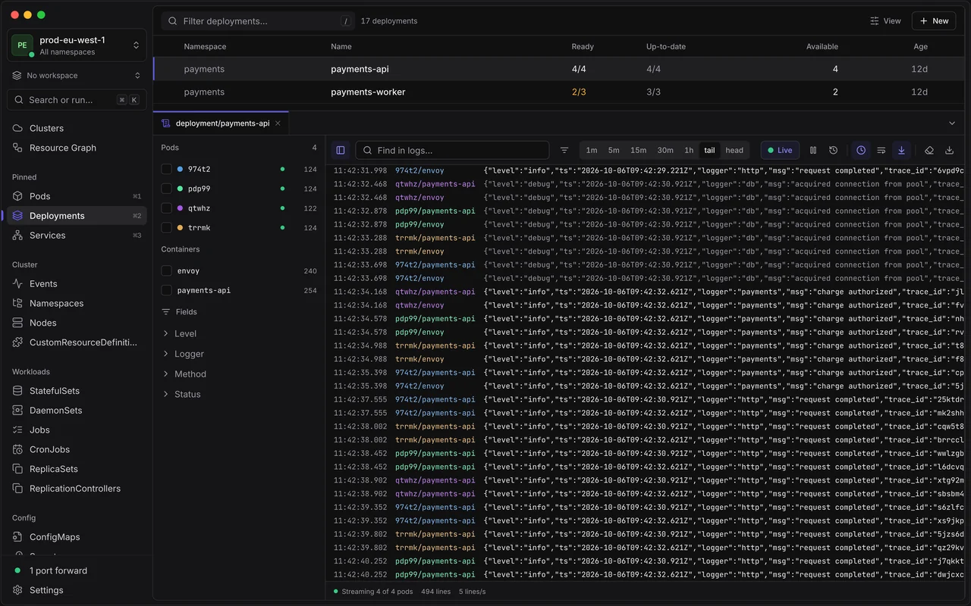Open Resource Graph in sidebar
Screen dimensions: 971x606
77,148
